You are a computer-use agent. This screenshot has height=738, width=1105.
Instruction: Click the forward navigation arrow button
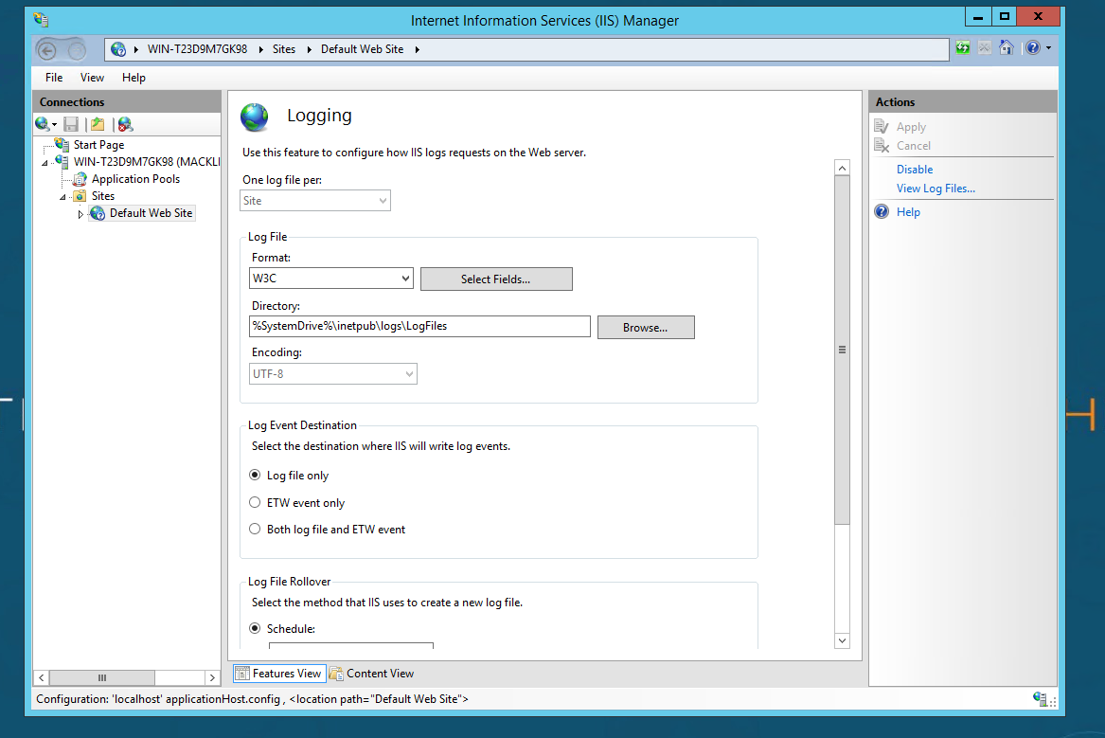77,50
